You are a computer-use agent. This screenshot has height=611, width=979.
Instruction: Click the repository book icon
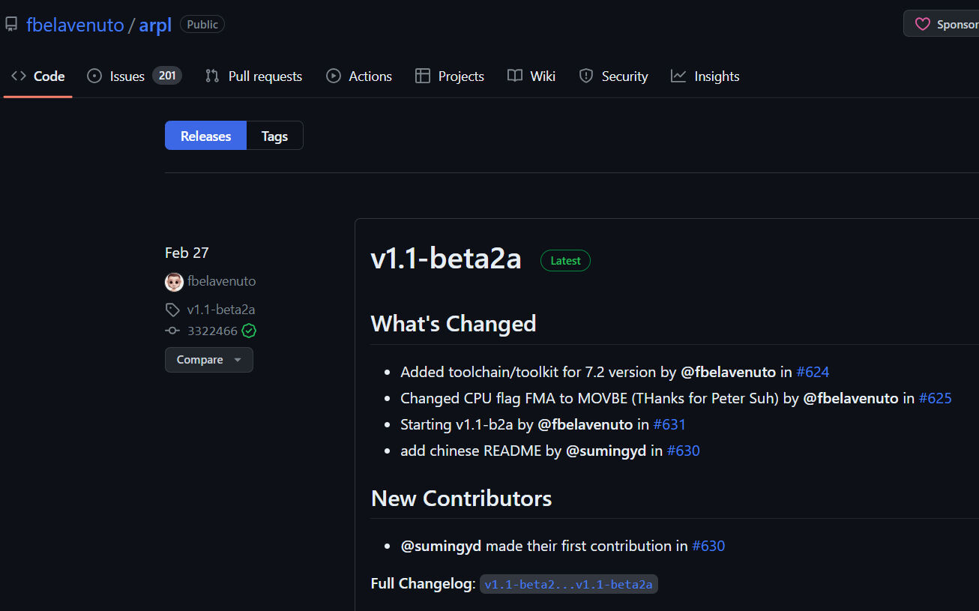coord(11,25)
